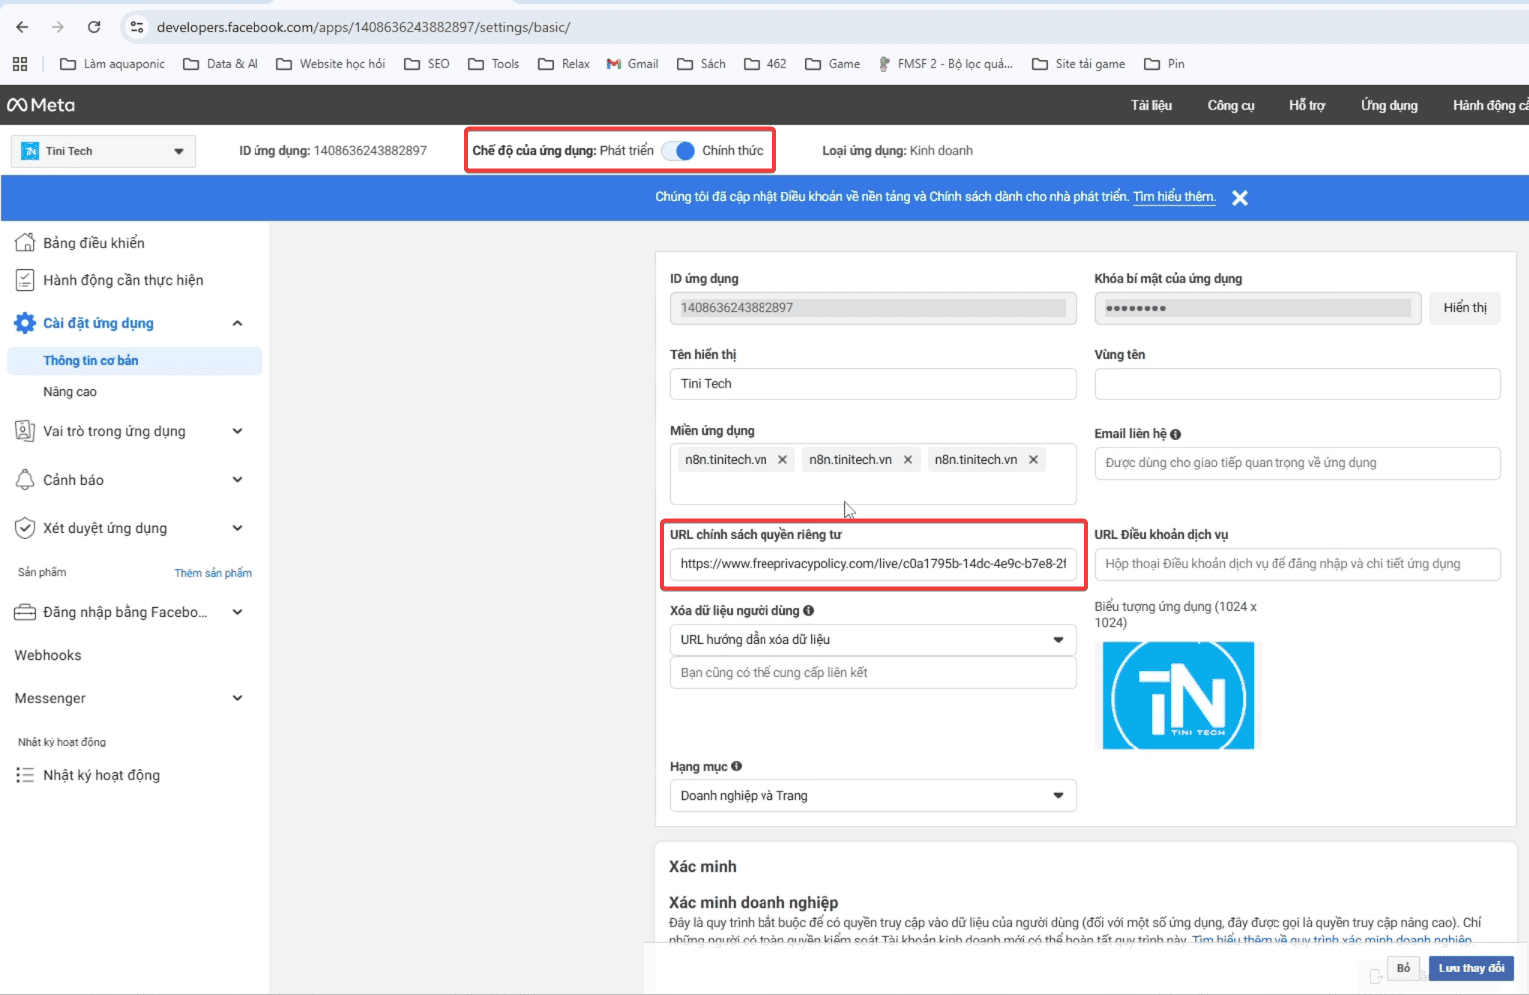Expand Xét duyệt ứng dụng section
Image resolution: width=1529 pixels, height=995 pixels.
(237, 528)
